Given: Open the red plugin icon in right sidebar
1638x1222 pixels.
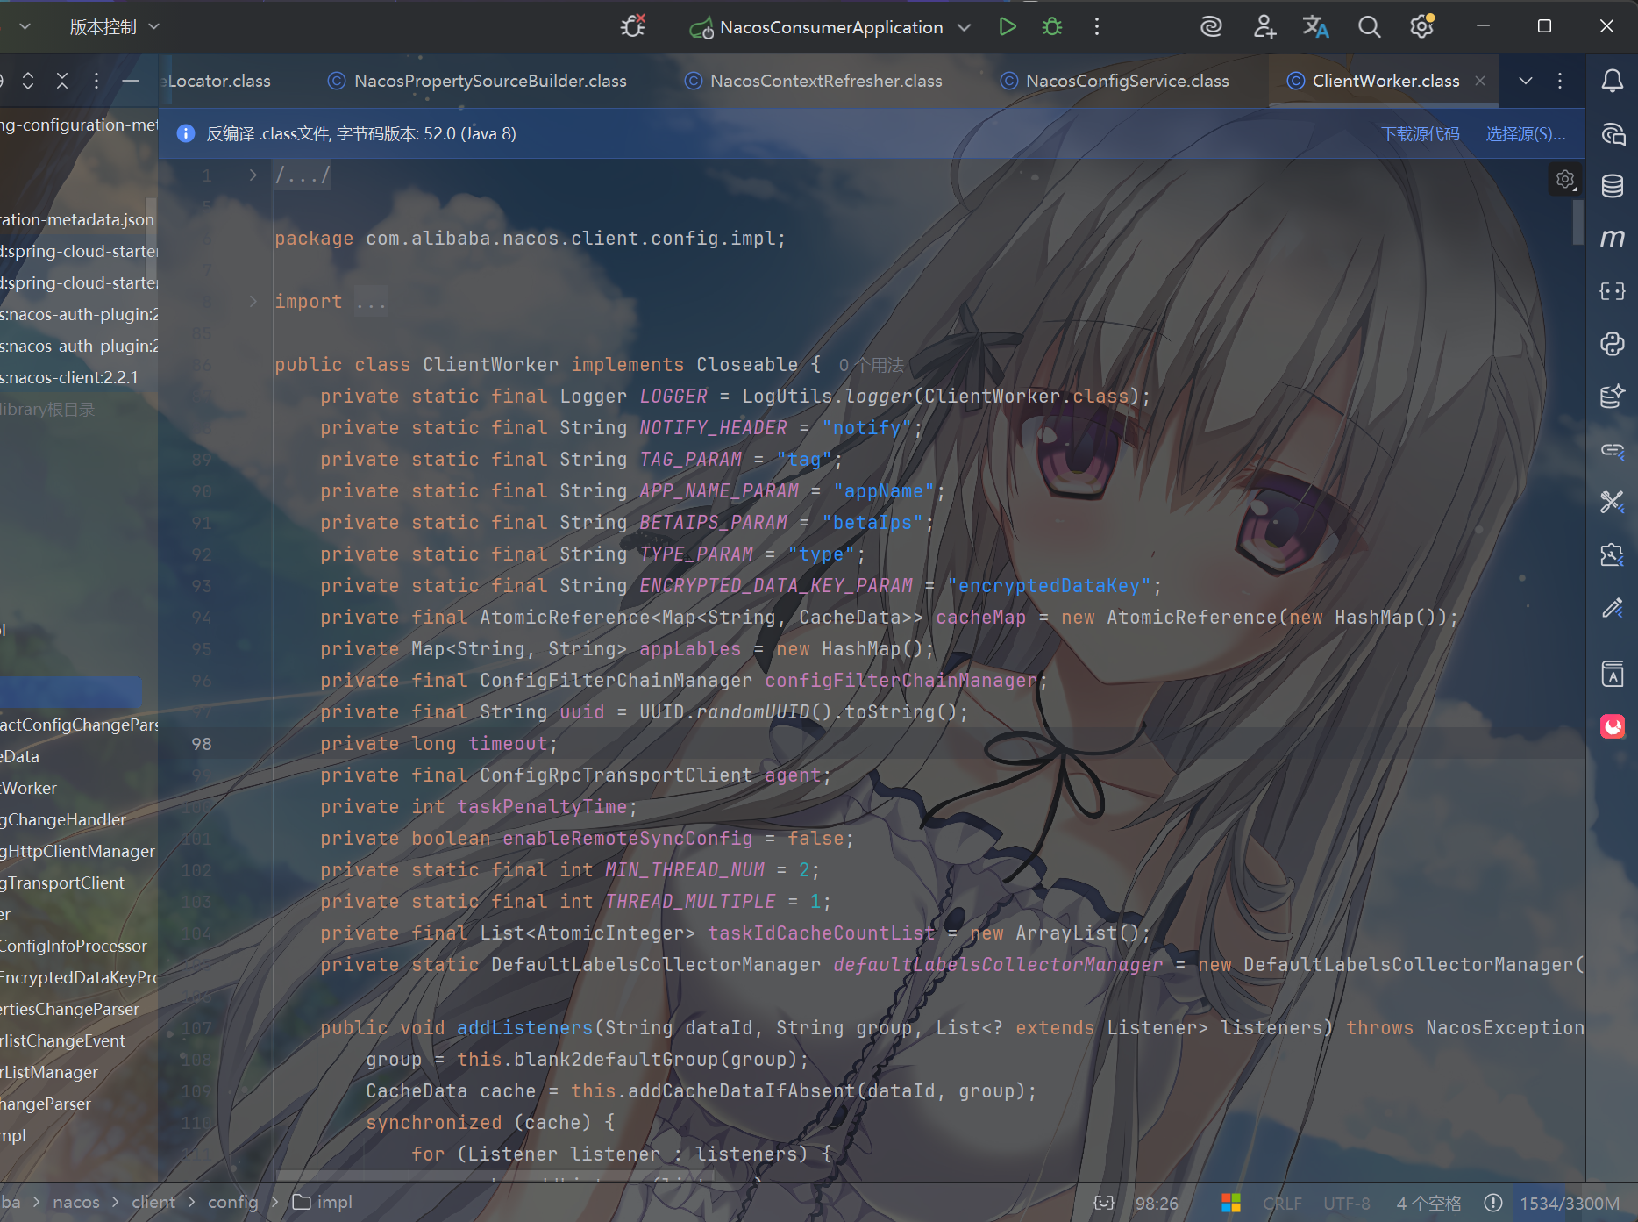Looking at the screenshot, I should pos(1612,726).
